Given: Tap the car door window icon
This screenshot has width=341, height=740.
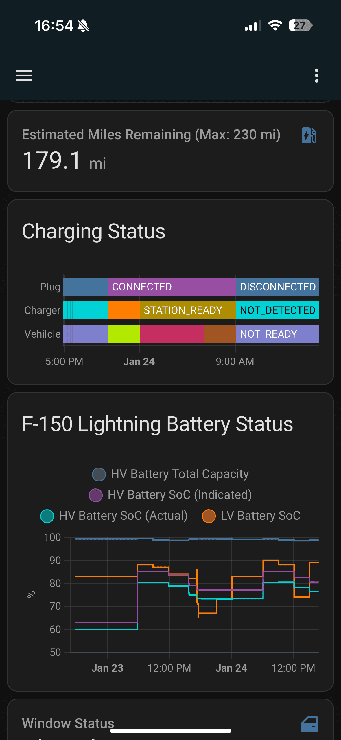Looking at the screenshot, I should point(309,724).
